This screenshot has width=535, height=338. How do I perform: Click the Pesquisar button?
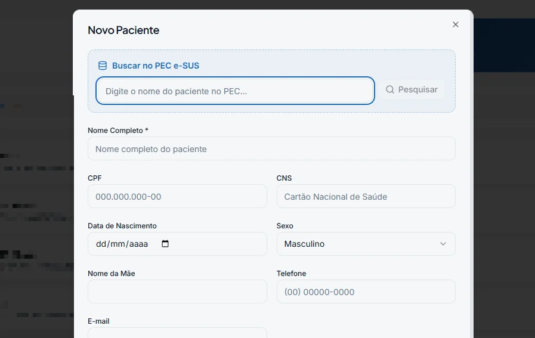[412, 89]
